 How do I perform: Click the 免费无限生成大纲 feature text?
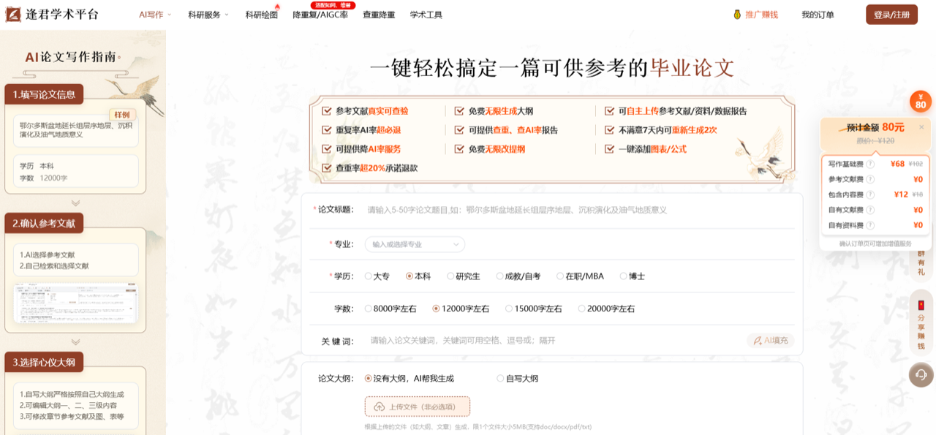501,111
